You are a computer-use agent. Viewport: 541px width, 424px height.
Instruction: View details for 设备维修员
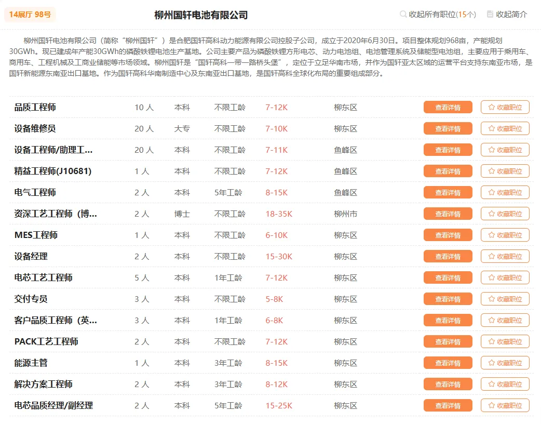pyautogui.click(x=448, y=128)
